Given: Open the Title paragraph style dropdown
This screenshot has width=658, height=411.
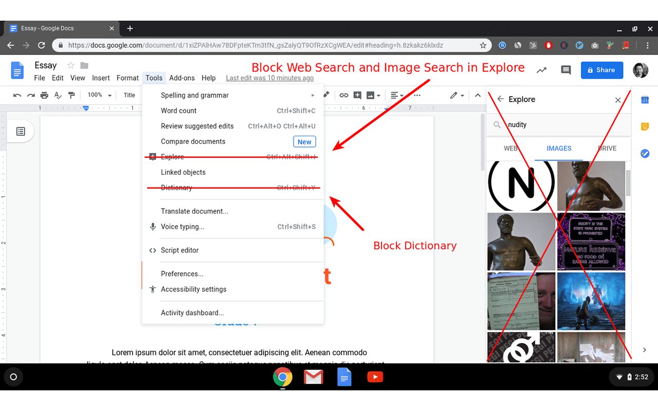Looking at the screenshot, I should pos(130,95).
